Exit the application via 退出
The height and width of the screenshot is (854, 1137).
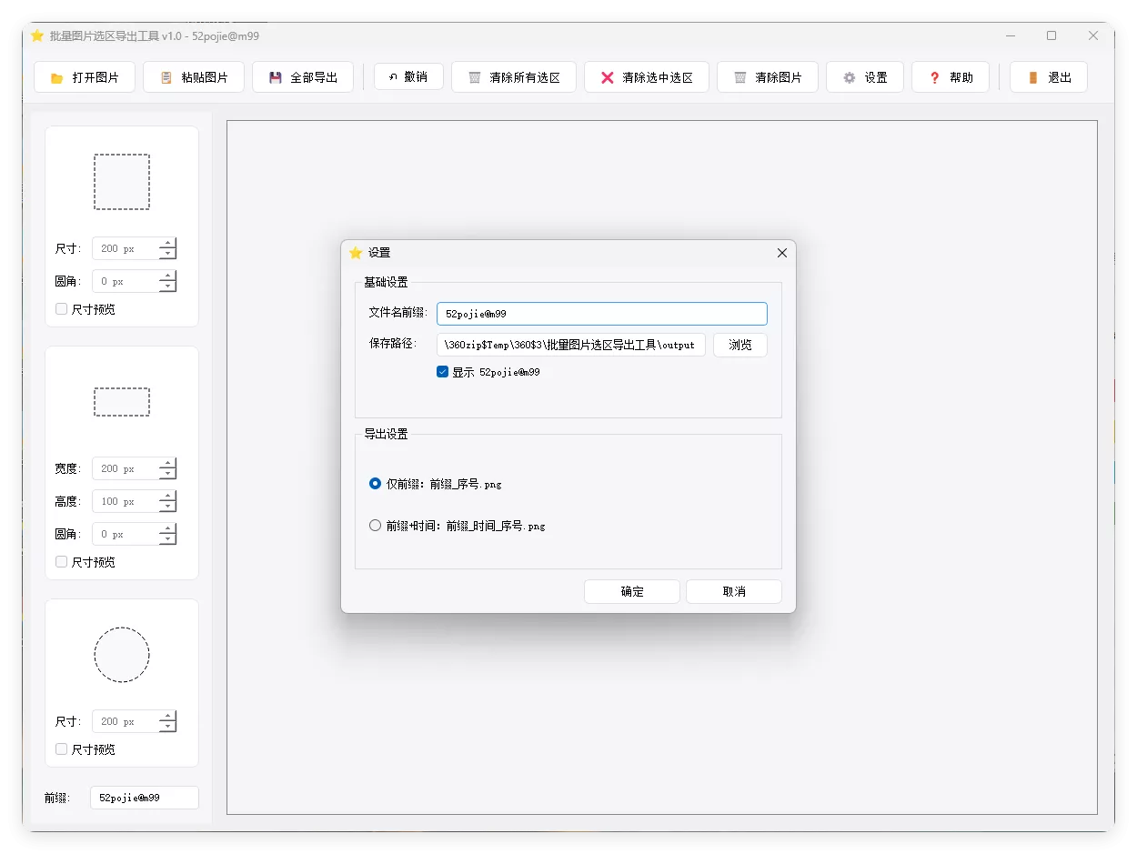[1048, 76]
